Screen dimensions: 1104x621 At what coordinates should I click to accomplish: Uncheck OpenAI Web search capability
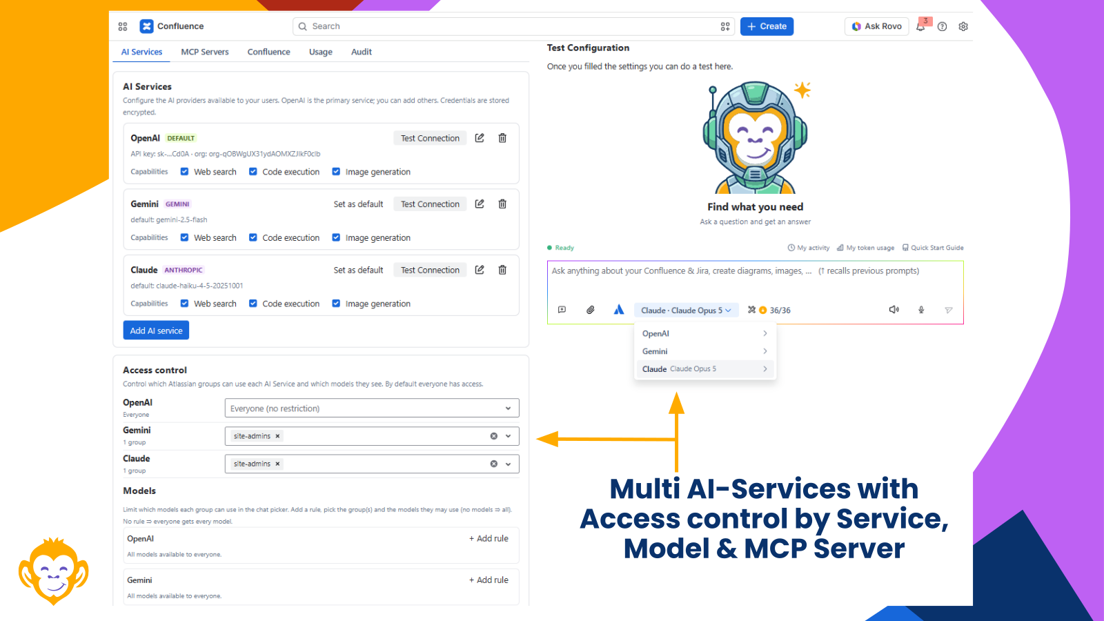(184, 172)
